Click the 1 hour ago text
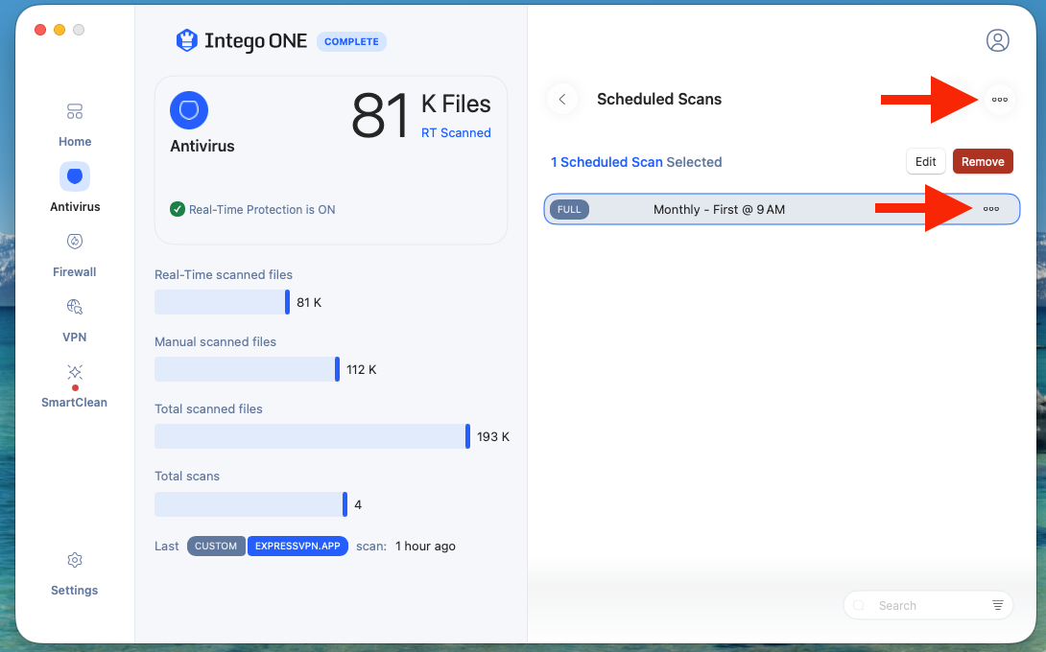Viewport: 1046px width, 652px height. (x=426, y=546)
